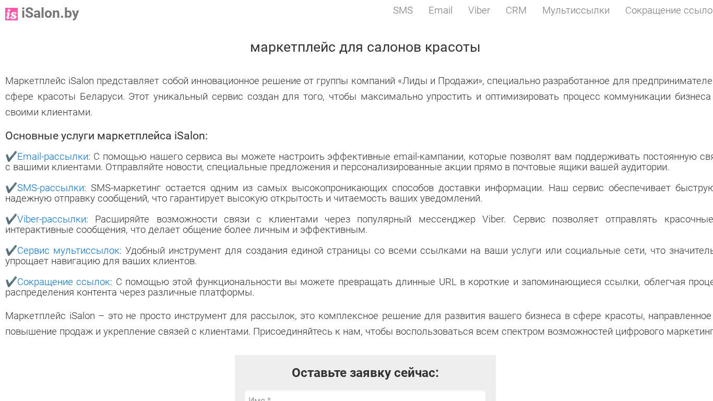Open the Viber-рассылки link
Screen dimensions: 713x401
52,219
